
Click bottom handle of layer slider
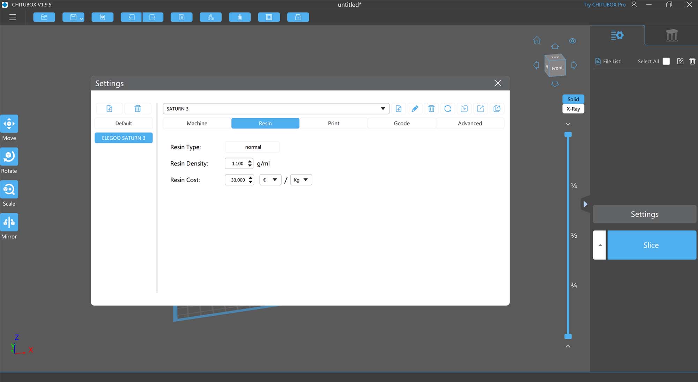(x=568, y=336)
